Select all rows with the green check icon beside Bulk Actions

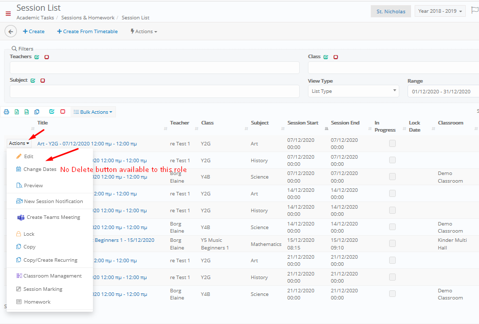[x=52, y=111]
